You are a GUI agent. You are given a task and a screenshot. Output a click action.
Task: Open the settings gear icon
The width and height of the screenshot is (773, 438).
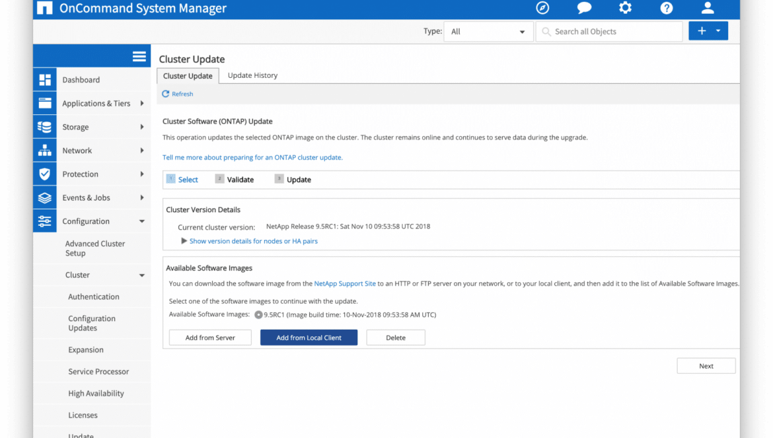[x=625, y=8]
